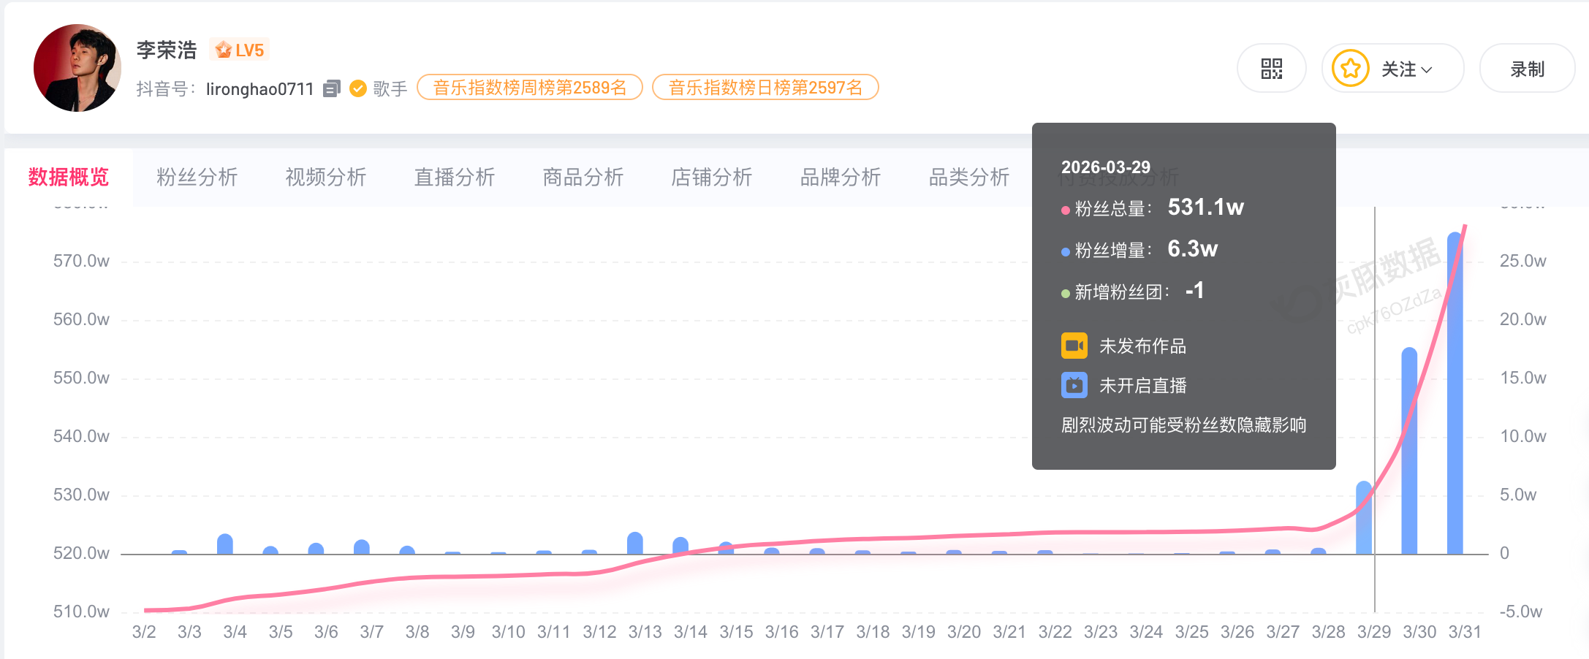Select the 数据概览 tab
This screenshot has height=659, width=1589.
(x=68, y=177)
